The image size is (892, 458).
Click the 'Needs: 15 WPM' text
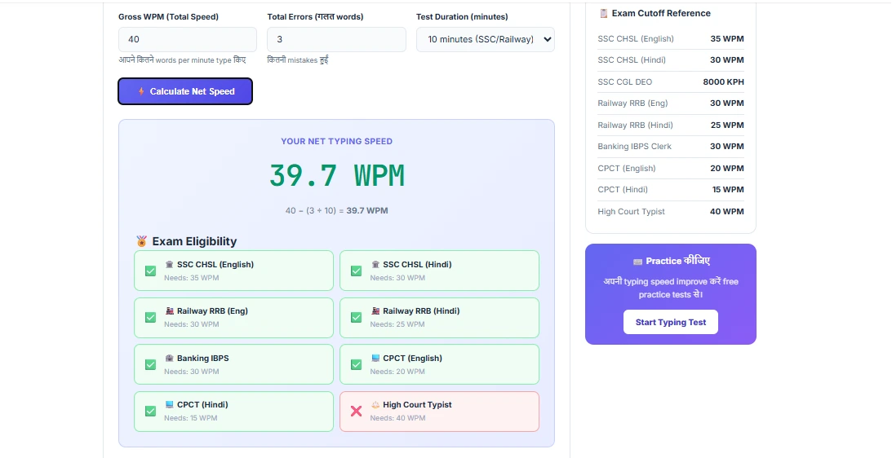191,418
